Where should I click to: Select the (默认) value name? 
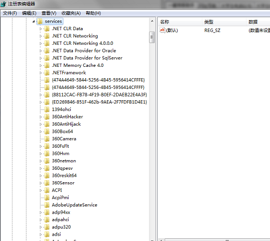[x=172, y=30]
